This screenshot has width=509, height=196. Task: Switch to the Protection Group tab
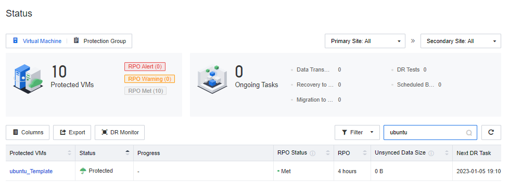pos(99,41)
